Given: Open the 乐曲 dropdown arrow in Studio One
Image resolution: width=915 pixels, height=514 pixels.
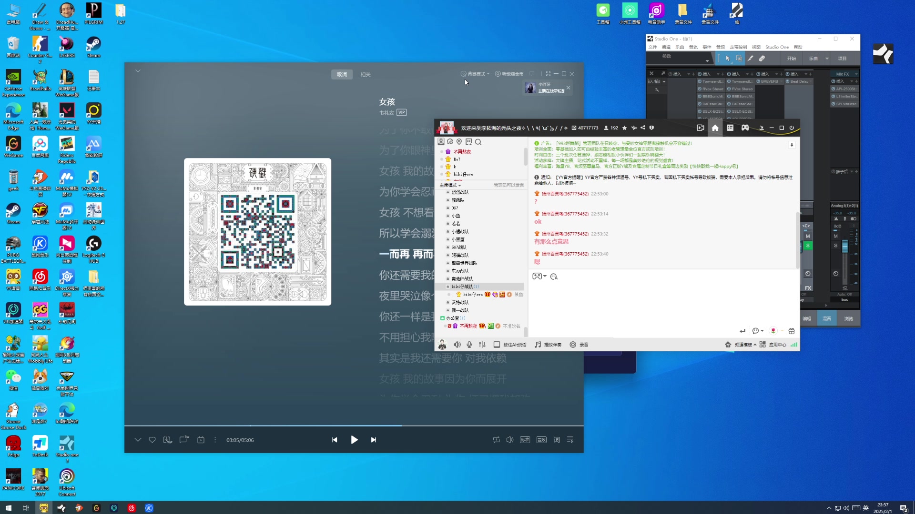Looking at the screenshot, I should [x=827, y=59].
